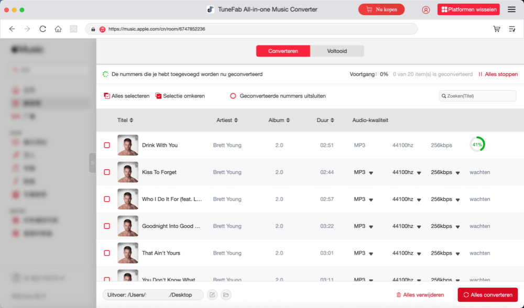The image size is (524, 308).
Task: Expand MP3 format dropdown for Kiss To Forget
Action: 371,173
